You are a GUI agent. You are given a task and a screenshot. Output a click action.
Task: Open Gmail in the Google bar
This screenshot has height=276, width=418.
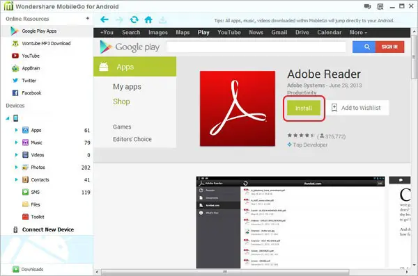tap(279, 33)
